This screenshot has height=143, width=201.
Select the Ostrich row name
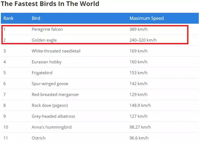39,138
